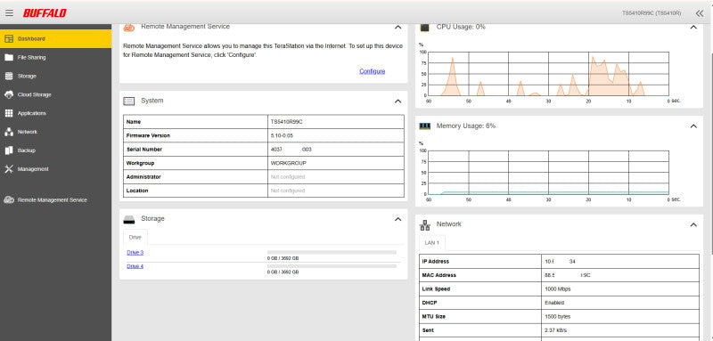Collapse the CPU Usage panel
Screen dimensions: 713x341
[x=693, y=28]
